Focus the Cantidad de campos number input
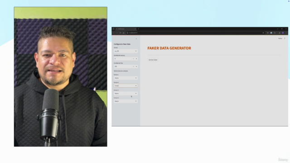This screenshot has height=163, width=290. coord(123,59)
